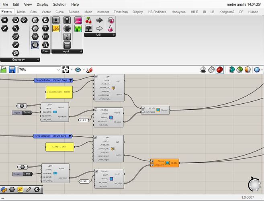Switch to red shaded preview mode

220,70
